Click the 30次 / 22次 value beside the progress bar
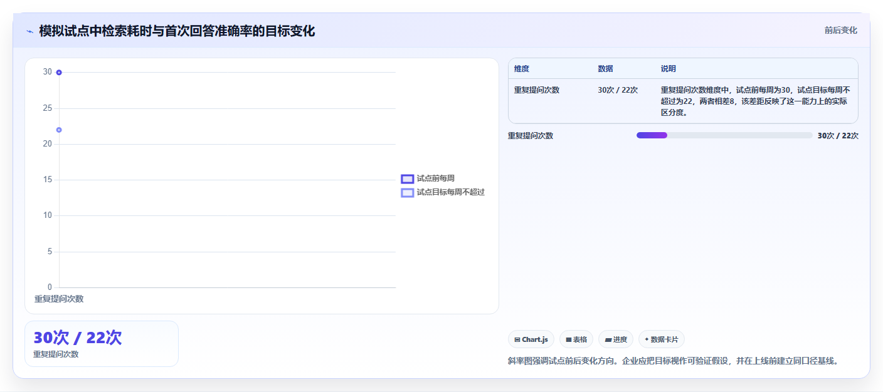The image size is (883, 392). tap(838, 136)
